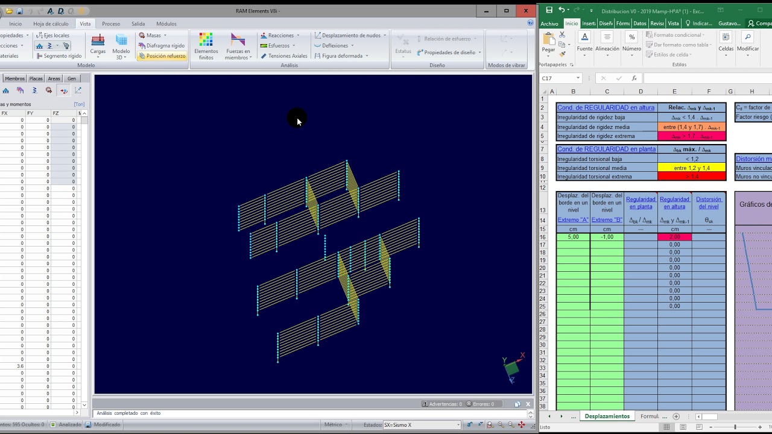Screen dimensions: 772x434
Task: Toggle Diafragma rígido display
Action: (161, 46)
